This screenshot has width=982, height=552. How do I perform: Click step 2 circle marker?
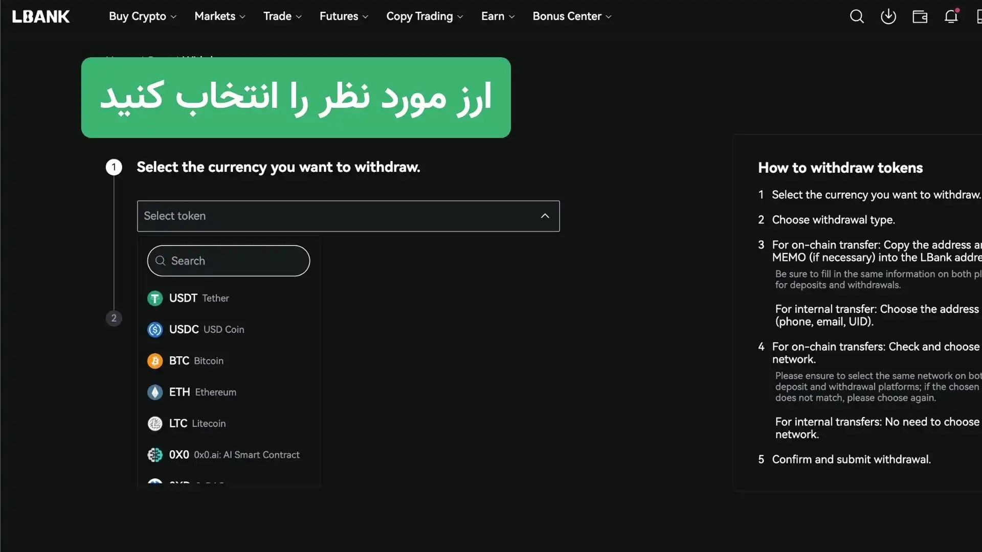tap(114, 318)
